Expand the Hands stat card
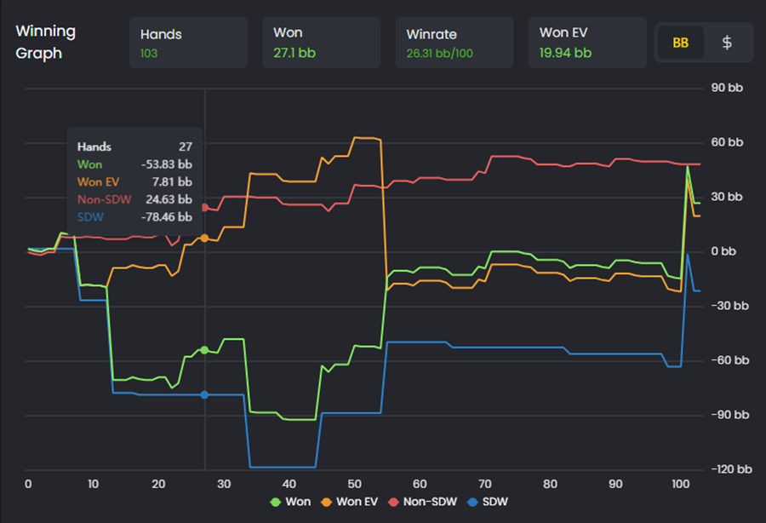Screen dimensions: 766x523 point(188,42)
